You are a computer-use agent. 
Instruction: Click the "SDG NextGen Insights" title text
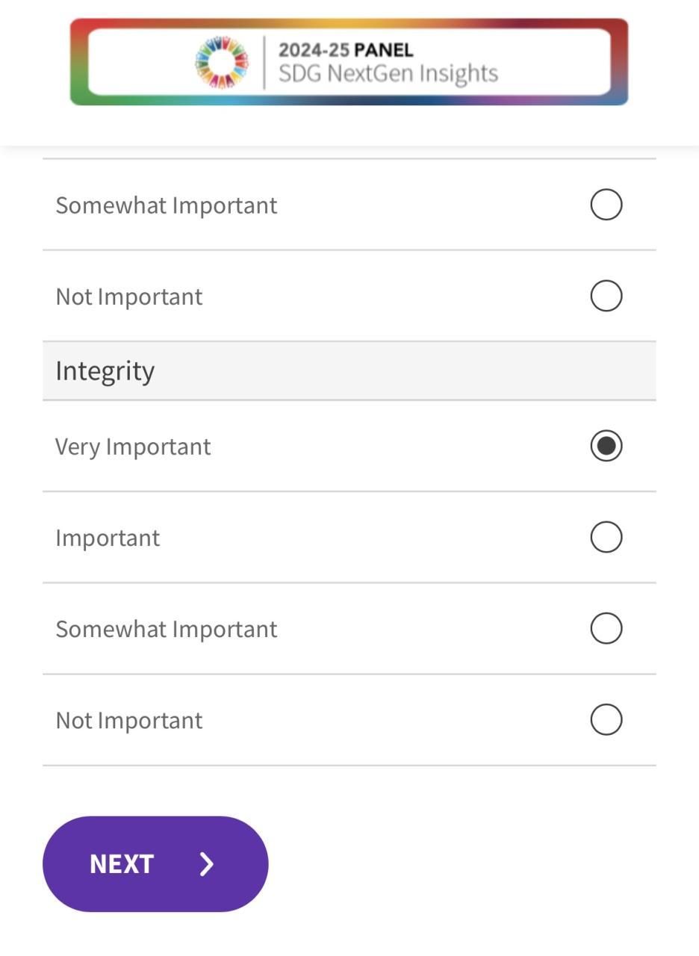point(388,73)
